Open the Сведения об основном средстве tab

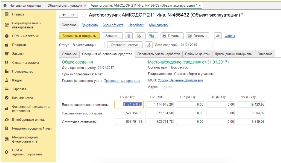[107, 54]
